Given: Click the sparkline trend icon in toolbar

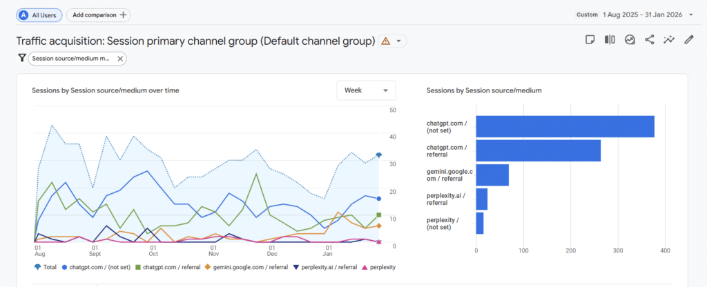Looking at the screenshot, I should [x=668, y=40].
